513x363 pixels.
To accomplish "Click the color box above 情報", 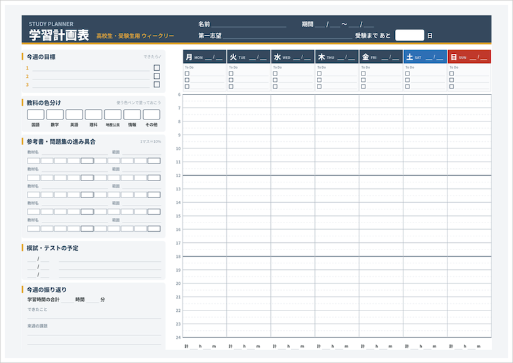I will [x=132, y=115].
